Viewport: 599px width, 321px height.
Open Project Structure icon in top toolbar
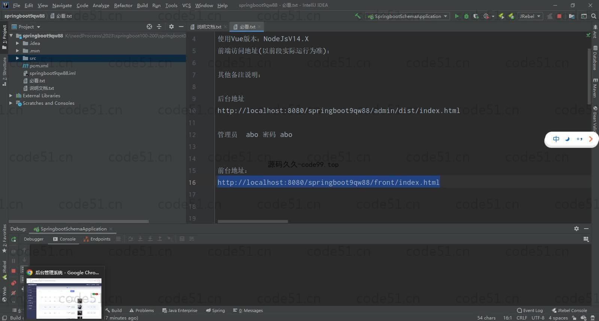(572, 16)
